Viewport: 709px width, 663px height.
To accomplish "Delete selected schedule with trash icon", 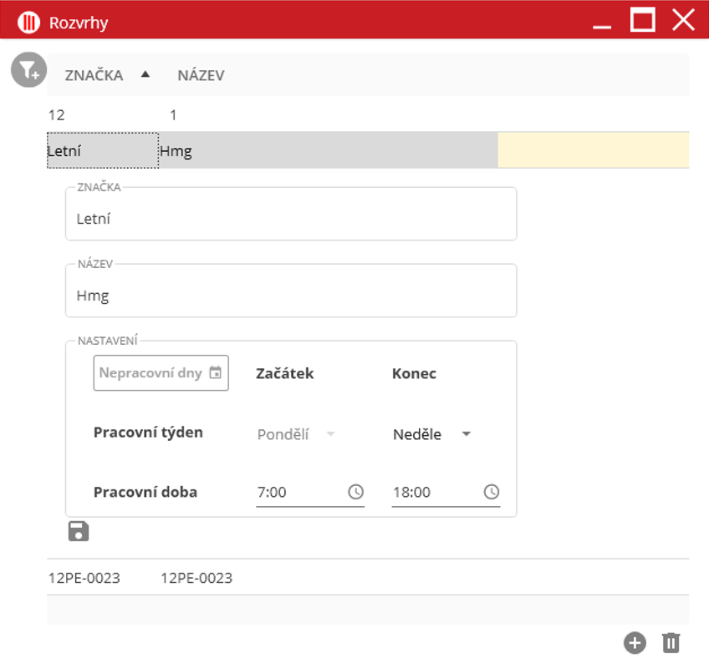I will coord(671,642).
